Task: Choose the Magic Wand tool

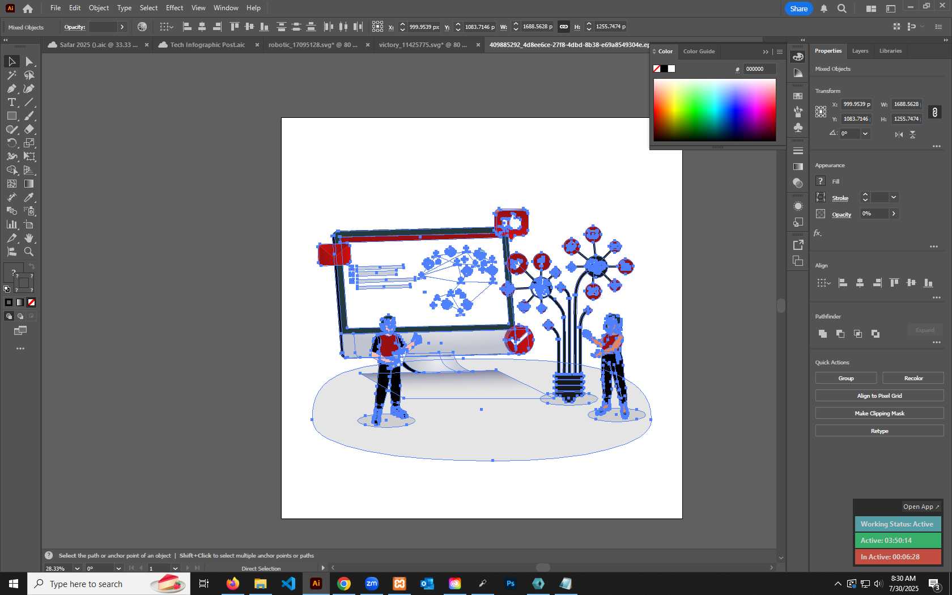Action: point(11,75)
